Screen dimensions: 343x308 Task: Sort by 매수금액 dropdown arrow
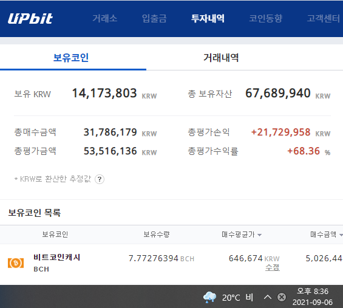point(341,235)
